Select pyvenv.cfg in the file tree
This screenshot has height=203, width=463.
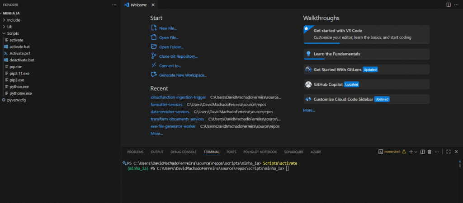16,99
